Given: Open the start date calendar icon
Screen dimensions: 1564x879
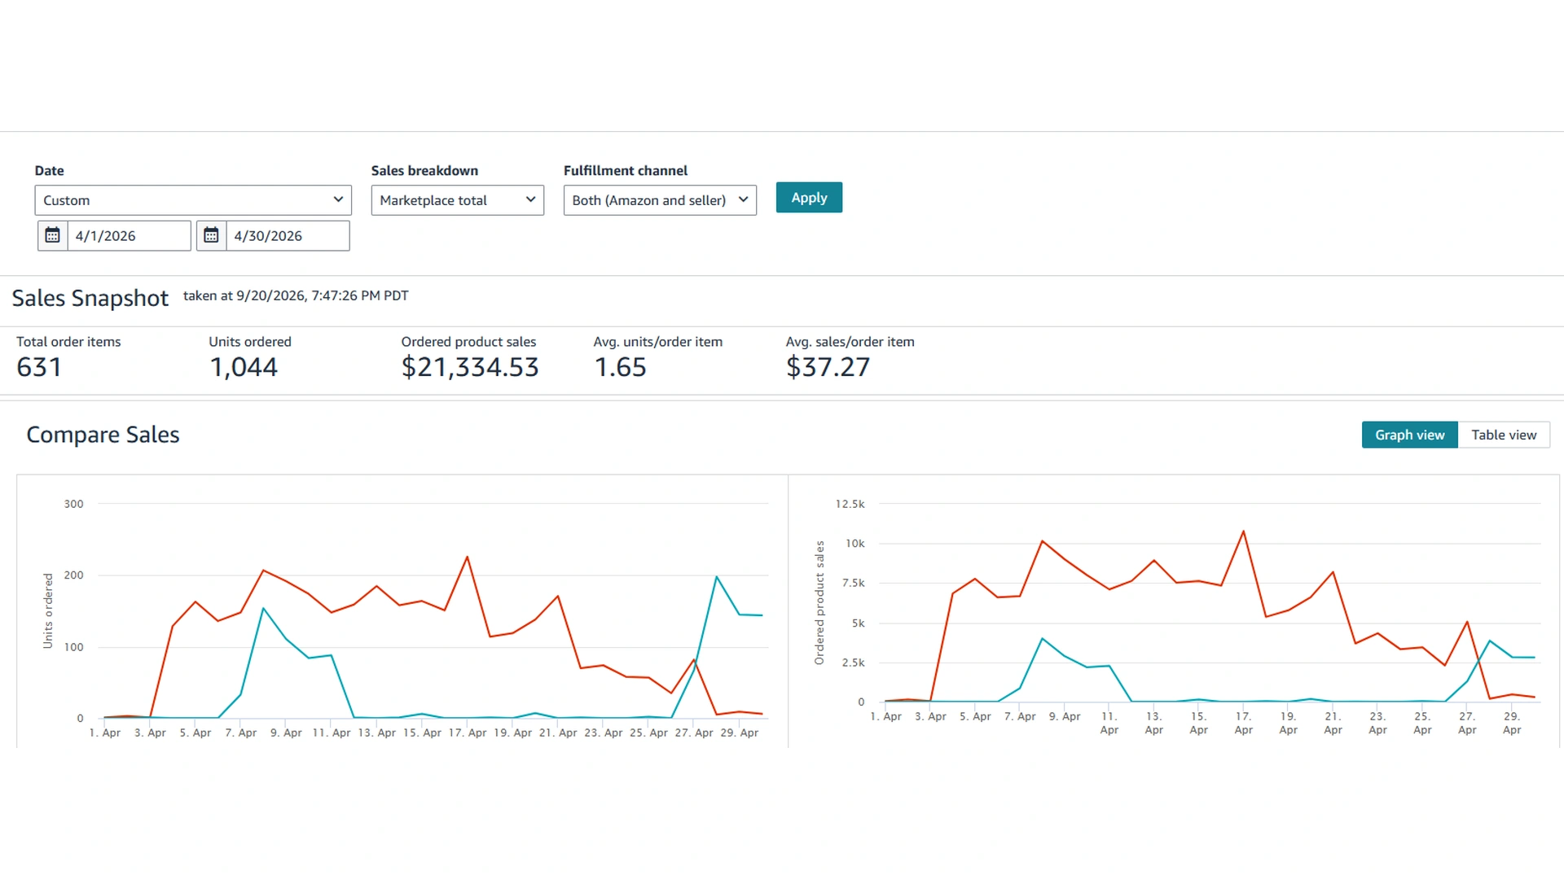Looking at the screenshot, I should tap(52, 236).
